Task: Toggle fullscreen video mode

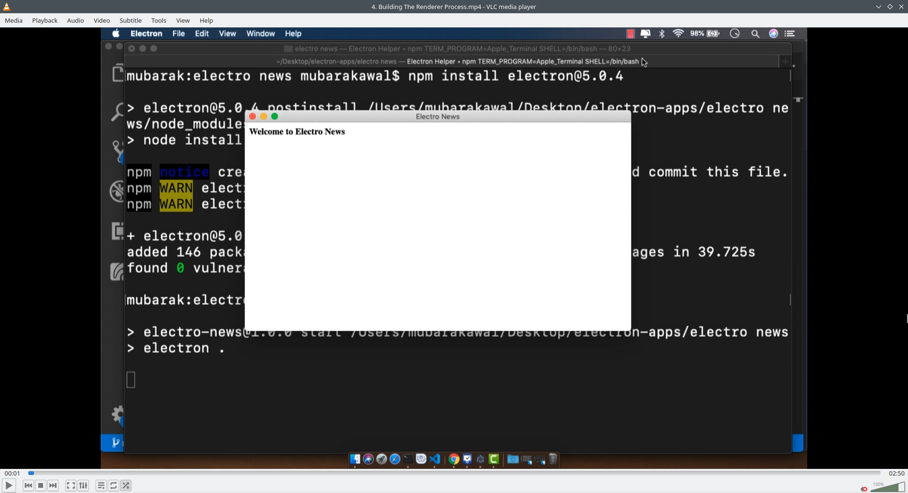Action: coord(70,485)
